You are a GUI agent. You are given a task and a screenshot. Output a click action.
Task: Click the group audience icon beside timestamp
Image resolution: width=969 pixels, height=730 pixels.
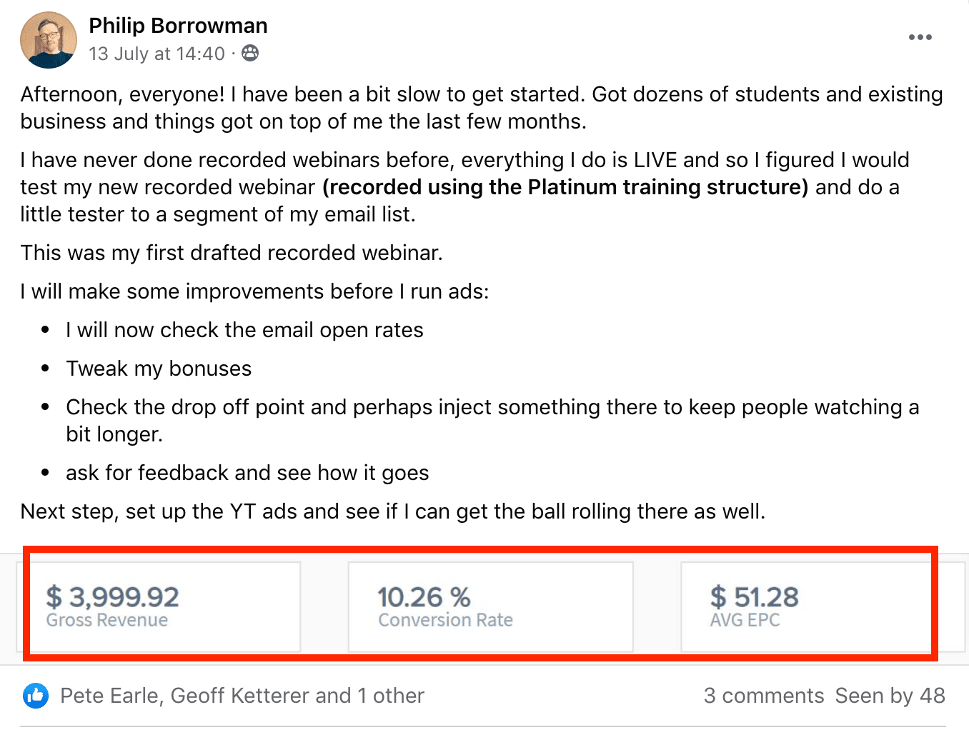[x=250, y=53]
